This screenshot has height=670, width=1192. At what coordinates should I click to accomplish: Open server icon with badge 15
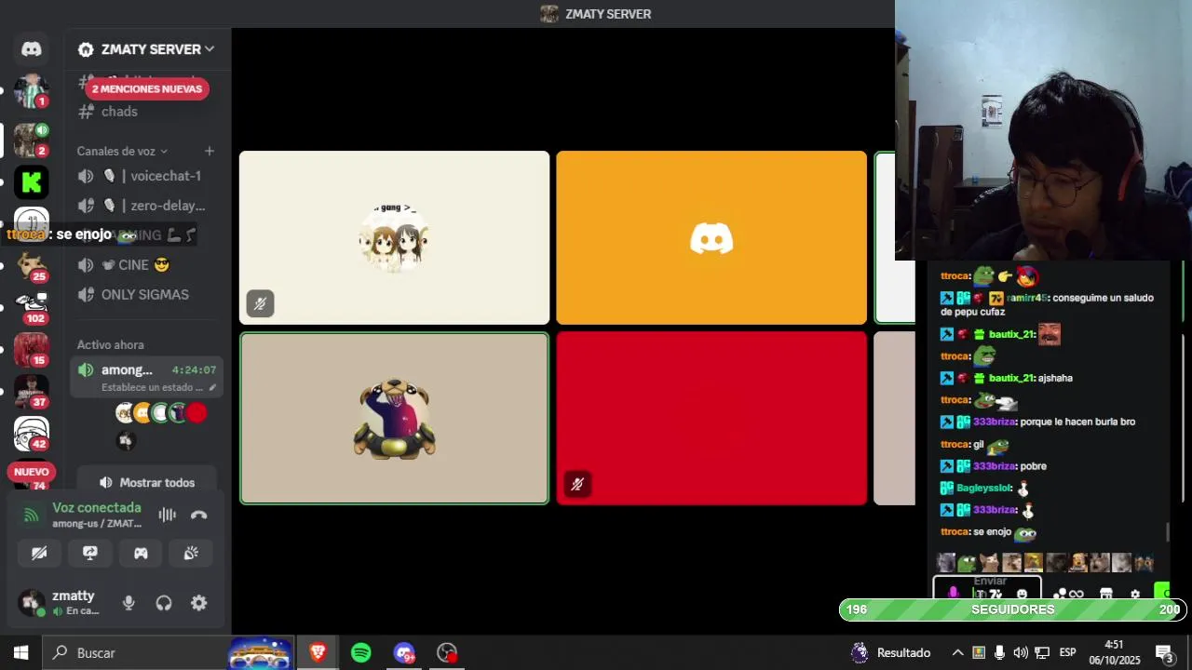point(31,349)
